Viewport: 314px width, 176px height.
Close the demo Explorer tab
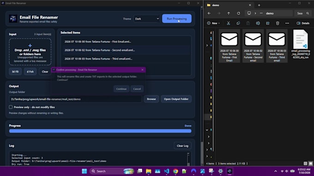pos(250,5)
